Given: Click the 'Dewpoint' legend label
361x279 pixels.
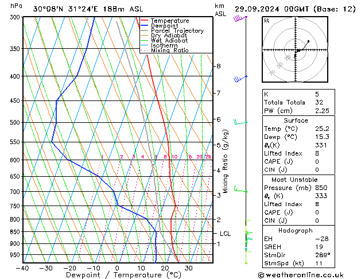Looking at the screenshot, I should (164, 26).
